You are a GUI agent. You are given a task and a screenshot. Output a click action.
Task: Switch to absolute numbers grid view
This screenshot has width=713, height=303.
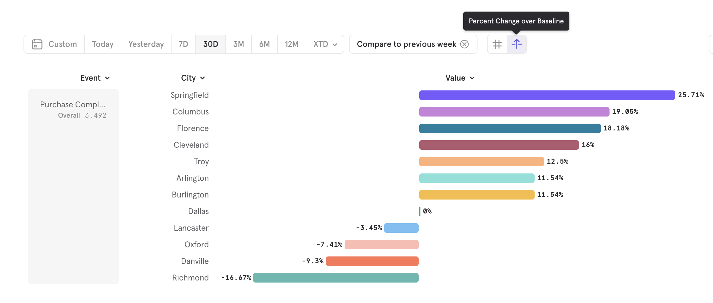[x=497, y=44]
